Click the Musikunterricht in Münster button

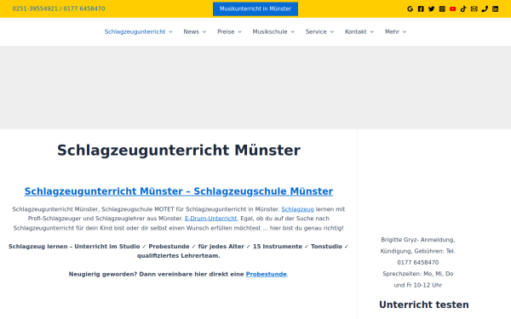coord(255,9)
